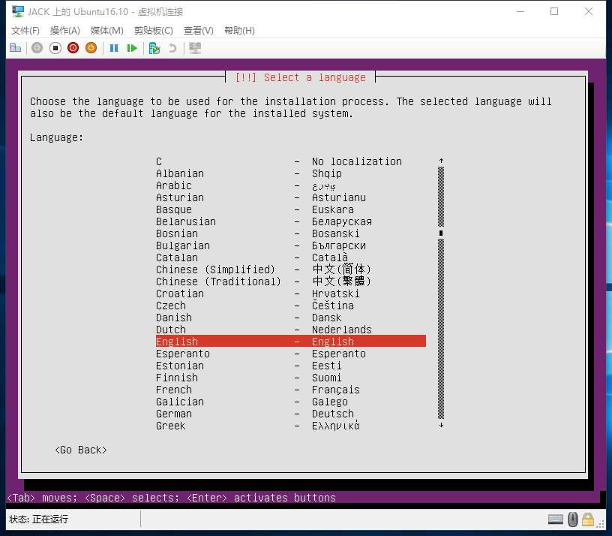Click the red Shut Down icon
The width and height of the screenshot is (612, 536).
[73, 47]
